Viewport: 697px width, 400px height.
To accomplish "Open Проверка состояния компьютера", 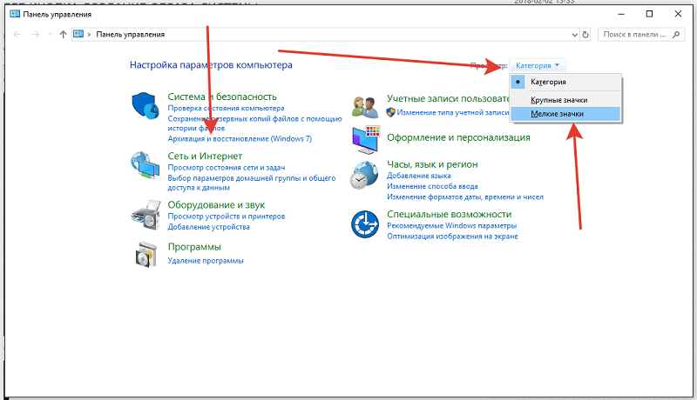I will pos(226,108).
